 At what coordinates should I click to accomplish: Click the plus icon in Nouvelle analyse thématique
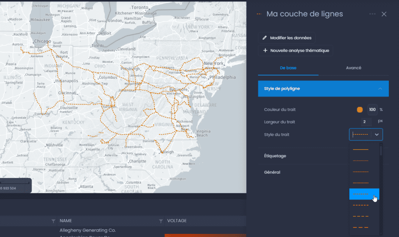tap(265, 50)
